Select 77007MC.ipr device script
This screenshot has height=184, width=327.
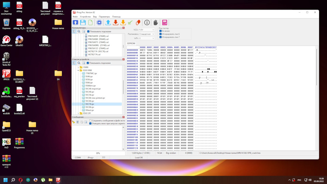coord(91,74)
